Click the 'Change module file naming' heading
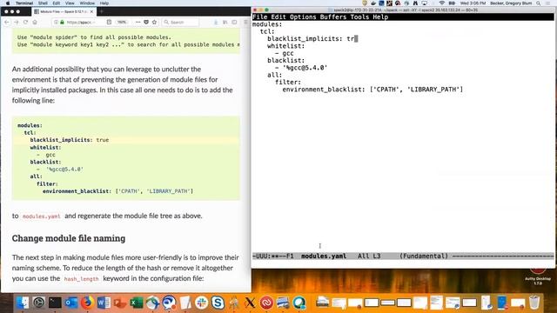557x313 pixels. (x=69, y=238)
